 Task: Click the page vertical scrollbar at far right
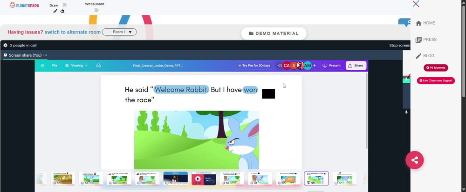click(464, 50)
